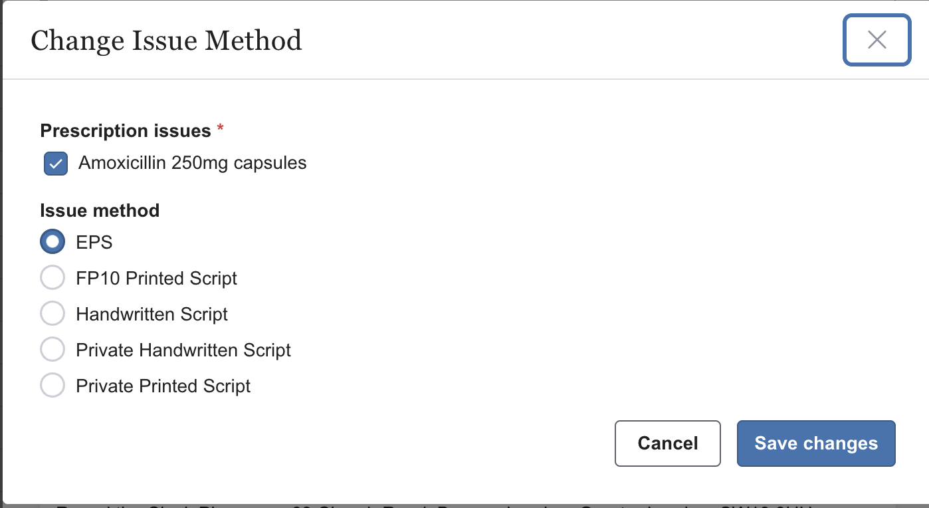The image size is (929, 508).
Task: Click the red required asterisk
Action: [x=221, y=129]
